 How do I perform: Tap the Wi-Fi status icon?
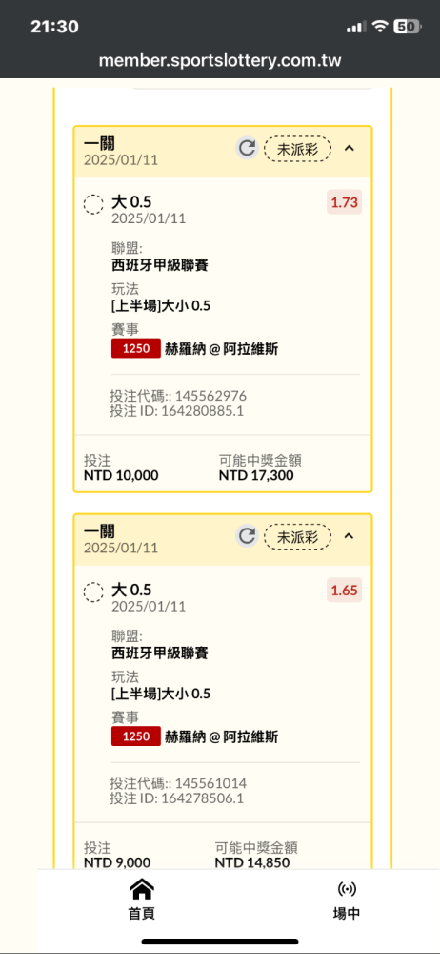point(380,26)
